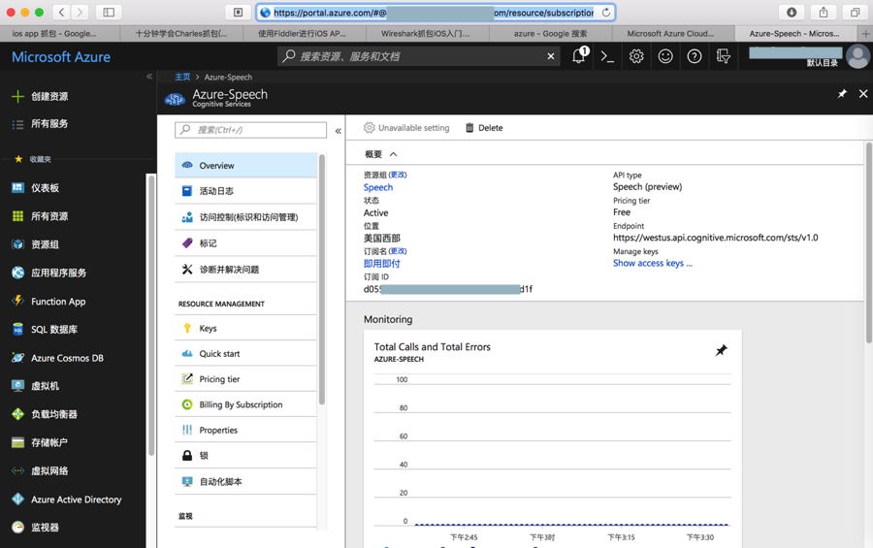Open Keys in Resource Management
Image resolution: width=873 pixels, height=548 pixels.
pos(208,329)
